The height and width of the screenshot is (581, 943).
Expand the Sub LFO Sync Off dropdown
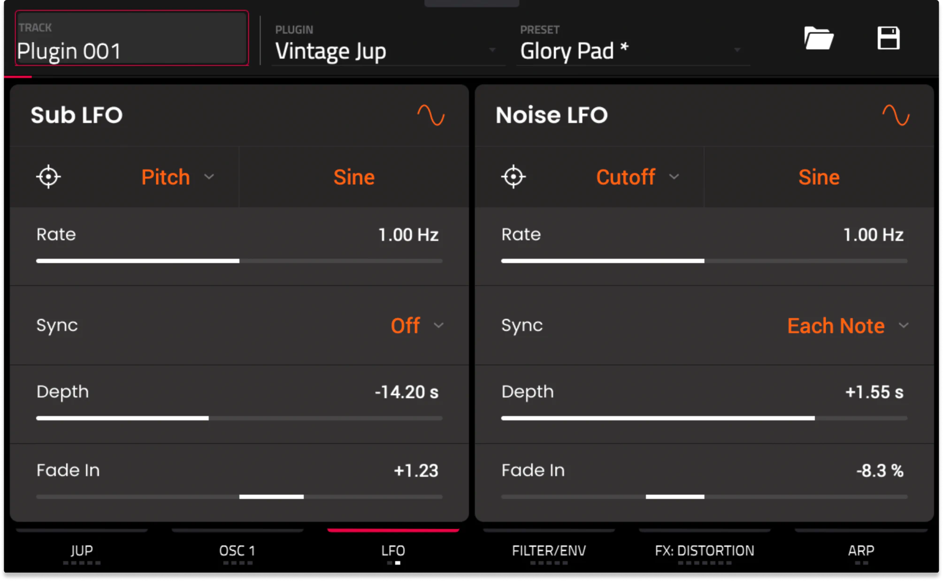417,325
